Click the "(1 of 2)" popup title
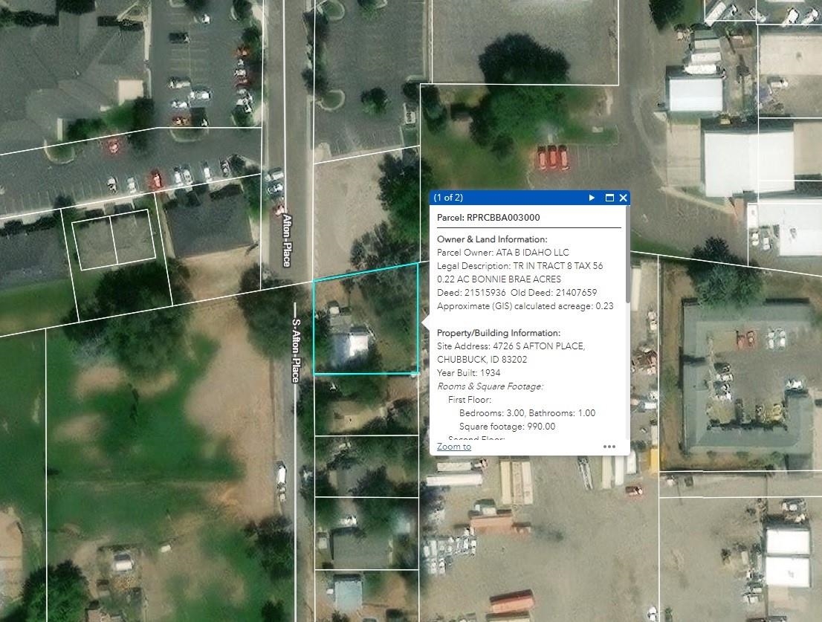Screen dimensions: 822x622 click(448, 198)
